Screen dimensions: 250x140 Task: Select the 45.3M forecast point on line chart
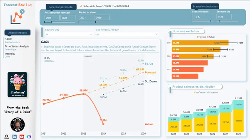coord(103,87)
